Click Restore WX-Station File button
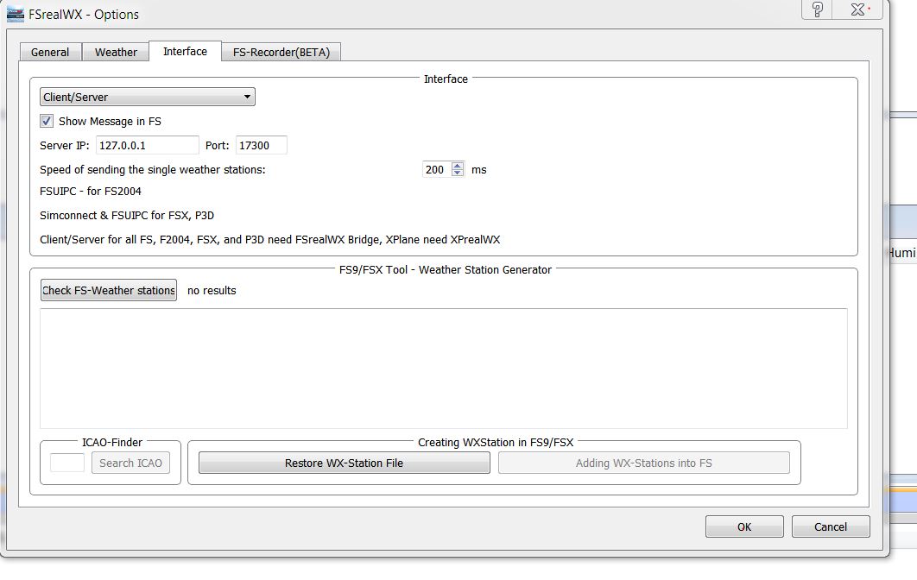Image resolution: width=917 pixels, height=580 pixels. point(344,463)
